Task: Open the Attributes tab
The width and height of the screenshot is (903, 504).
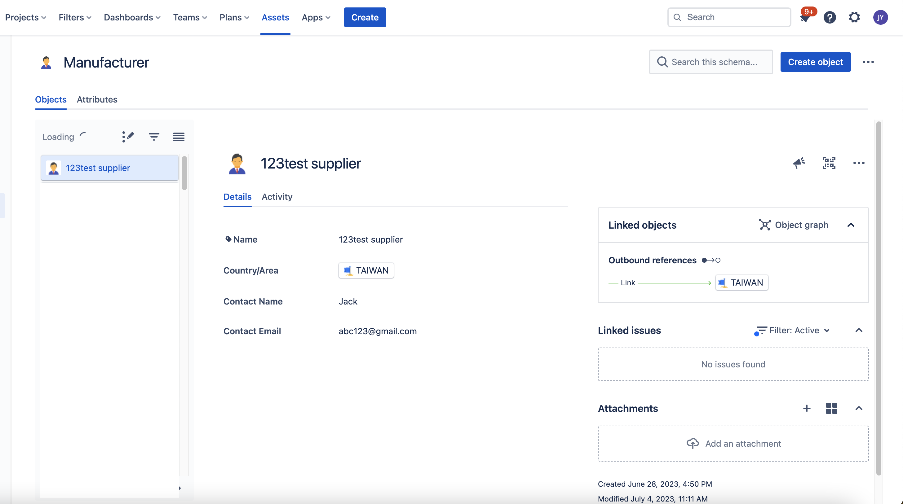Action: (x=97, y=99)
